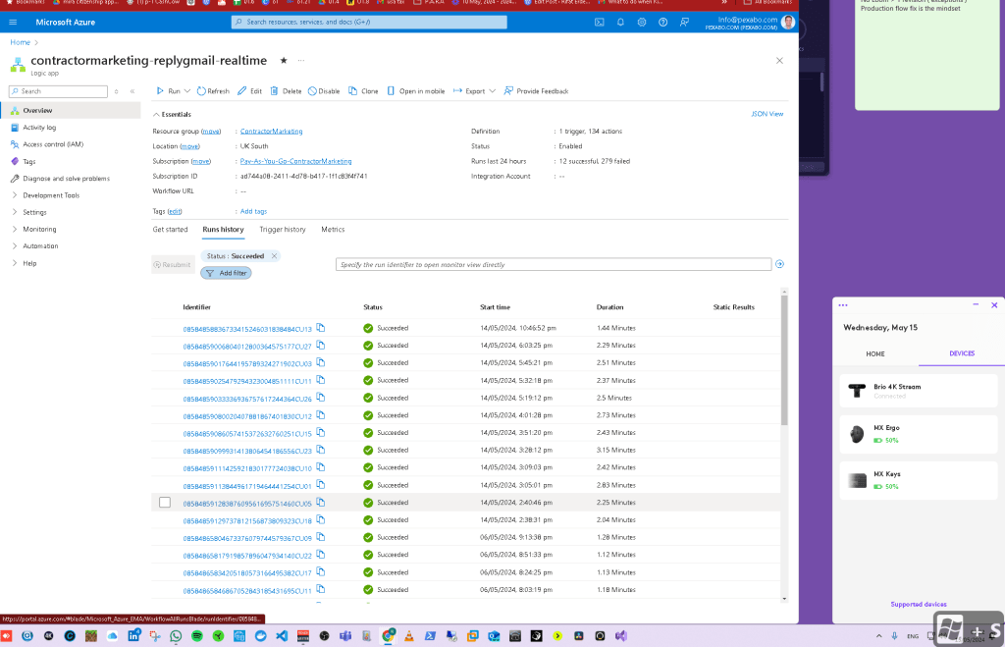This screenshot has height=647, width=1005.
Task: Open the Azure portal hamburger menu
Action: click(x=13, y=22)
